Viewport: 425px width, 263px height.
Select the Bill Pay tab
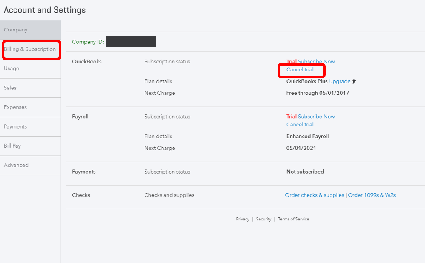pyautogui.click(x=12, y=146)
